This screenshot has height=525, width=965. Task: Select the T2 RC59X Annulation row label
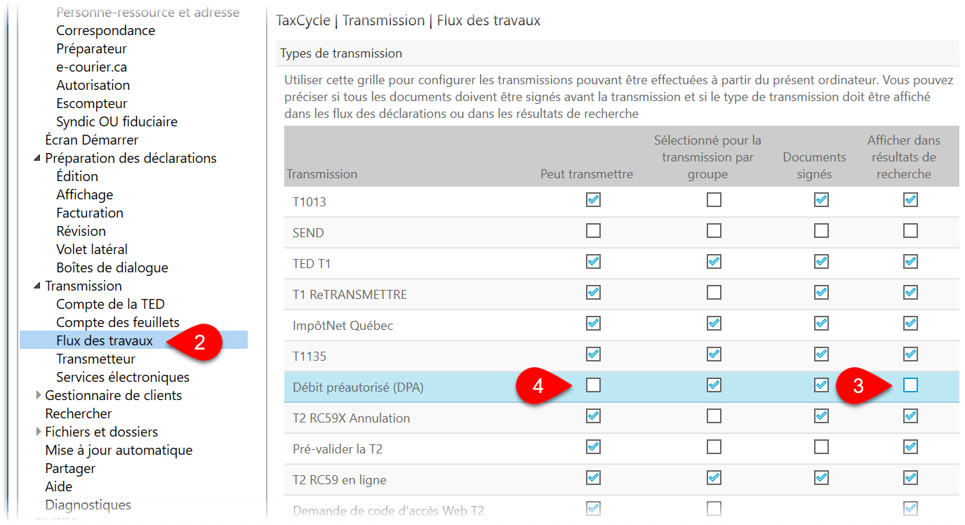(x=352, y=418)
